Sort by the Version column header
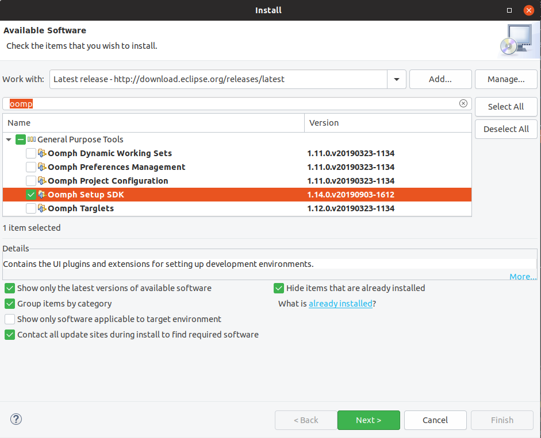541x438 pixels. [388, 123]
